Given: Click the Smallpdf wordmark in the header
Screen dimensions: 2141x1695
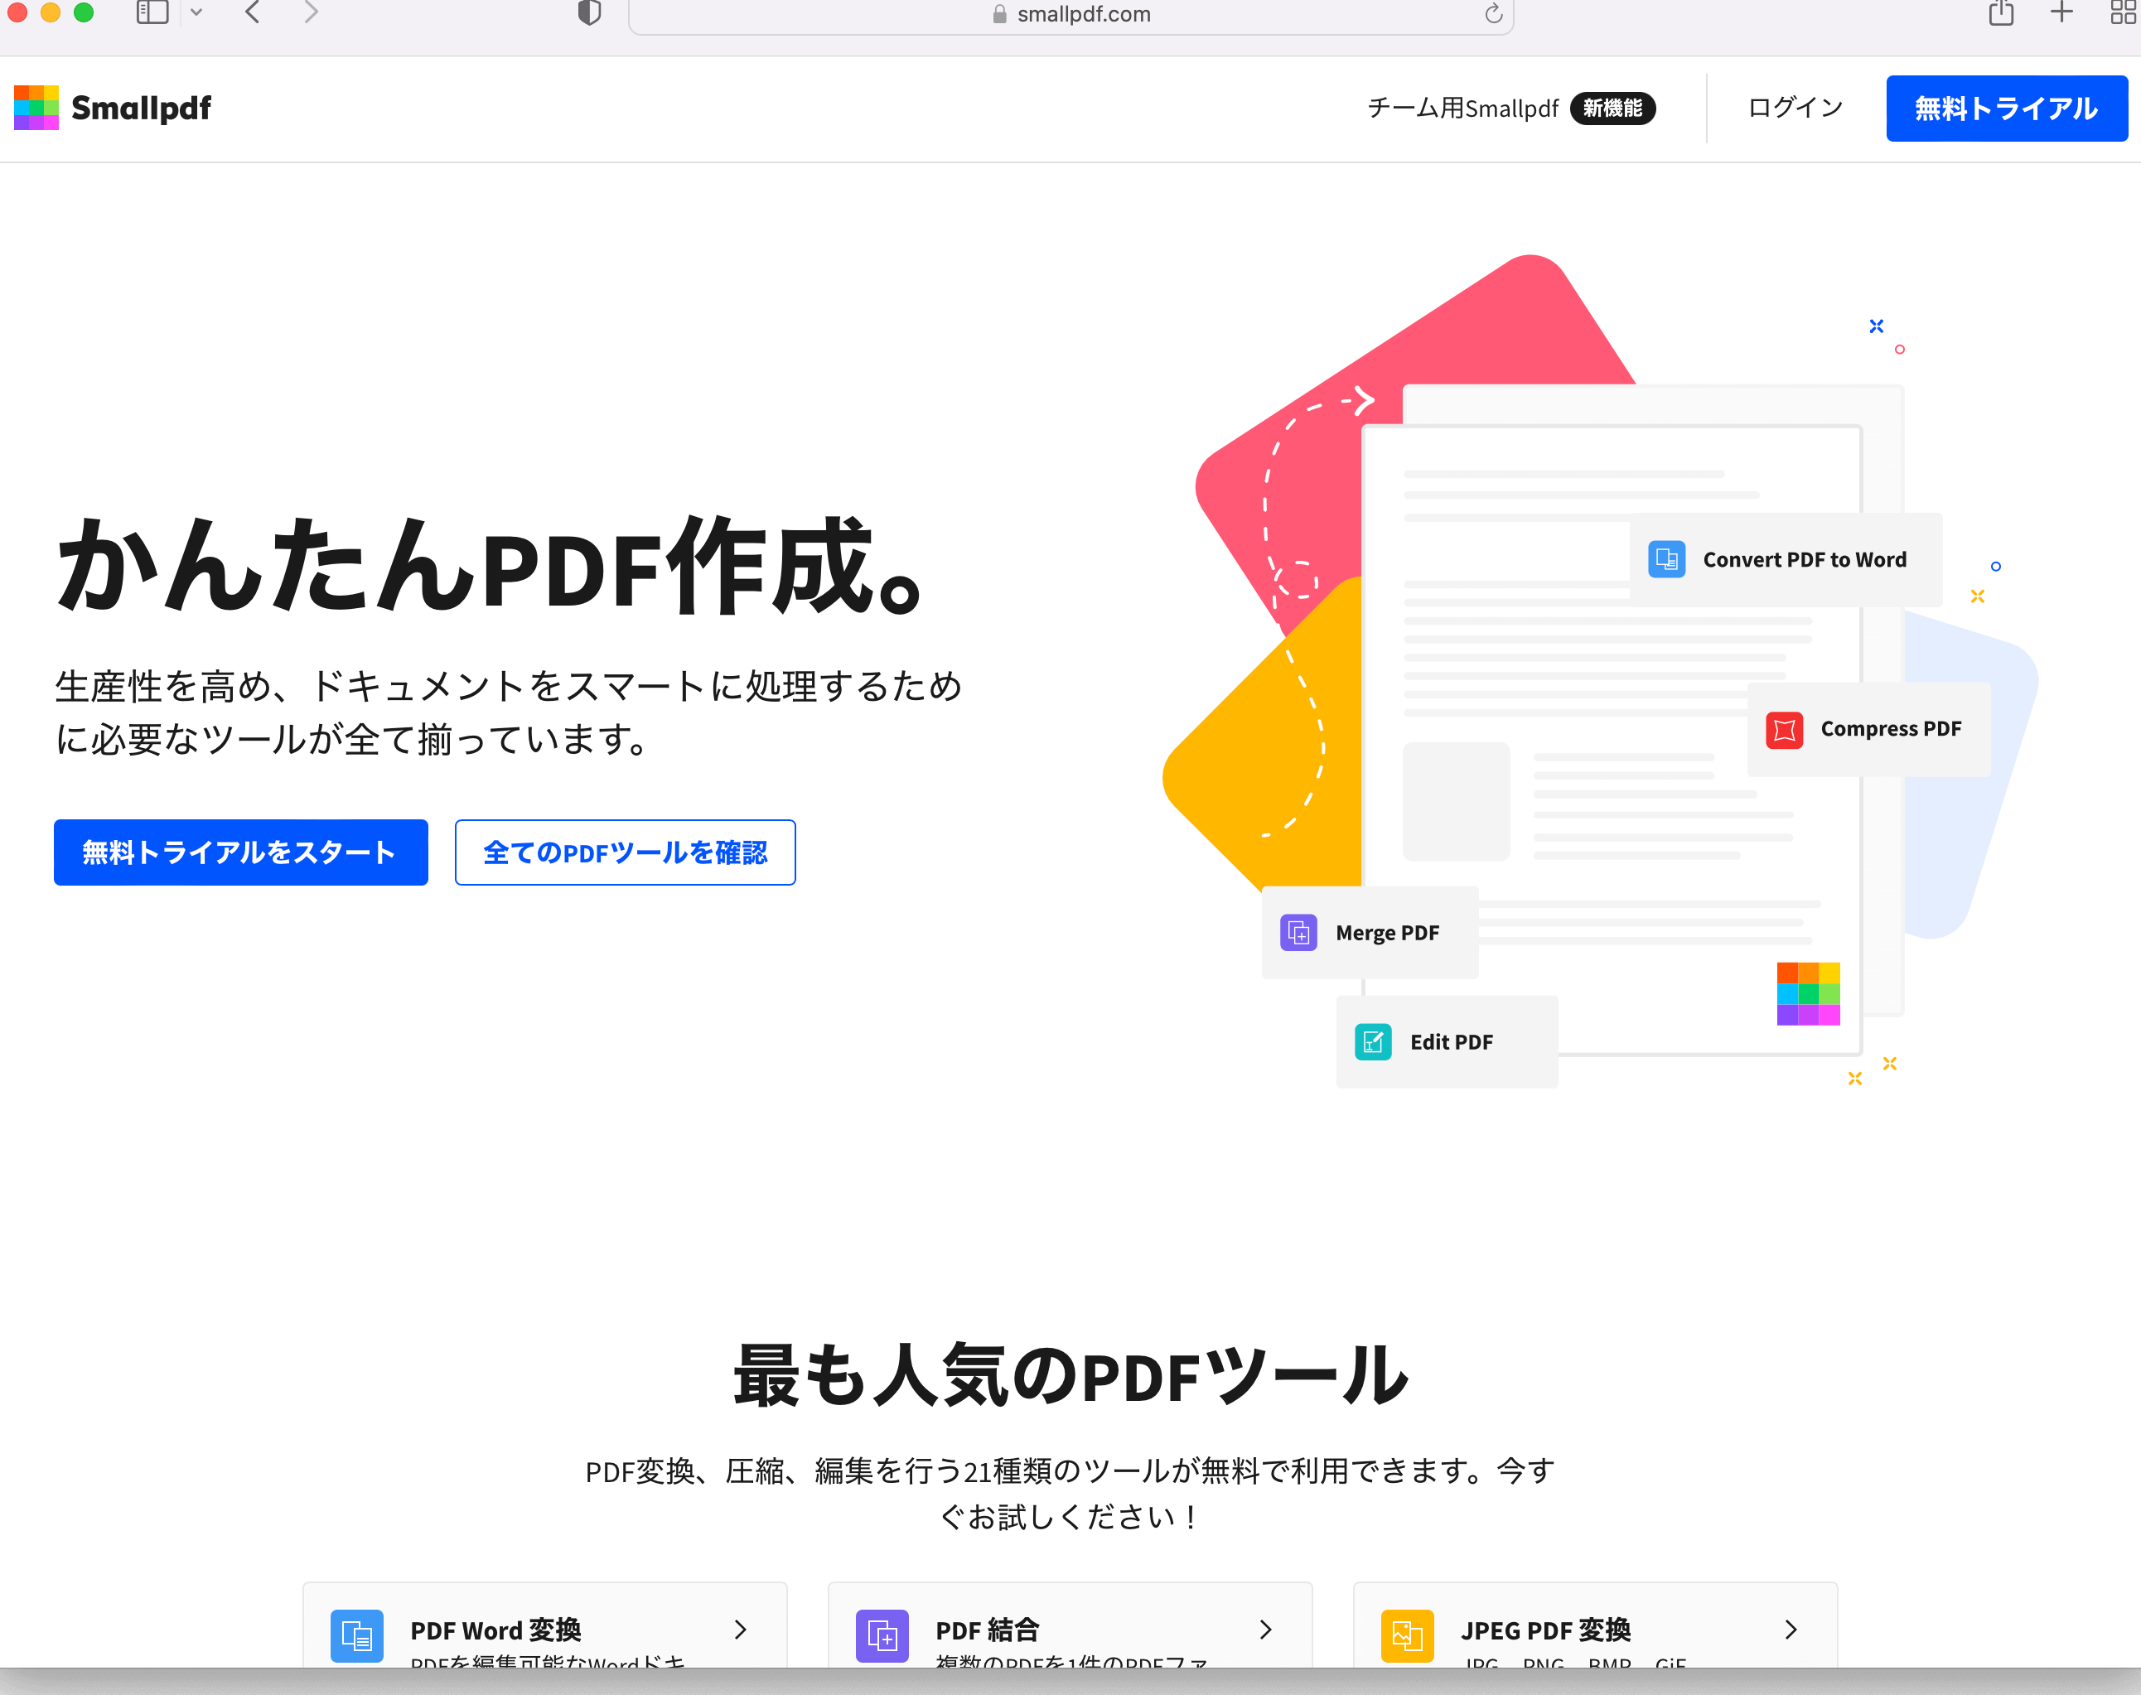Looking at the screenshot, I should (141, 107).
